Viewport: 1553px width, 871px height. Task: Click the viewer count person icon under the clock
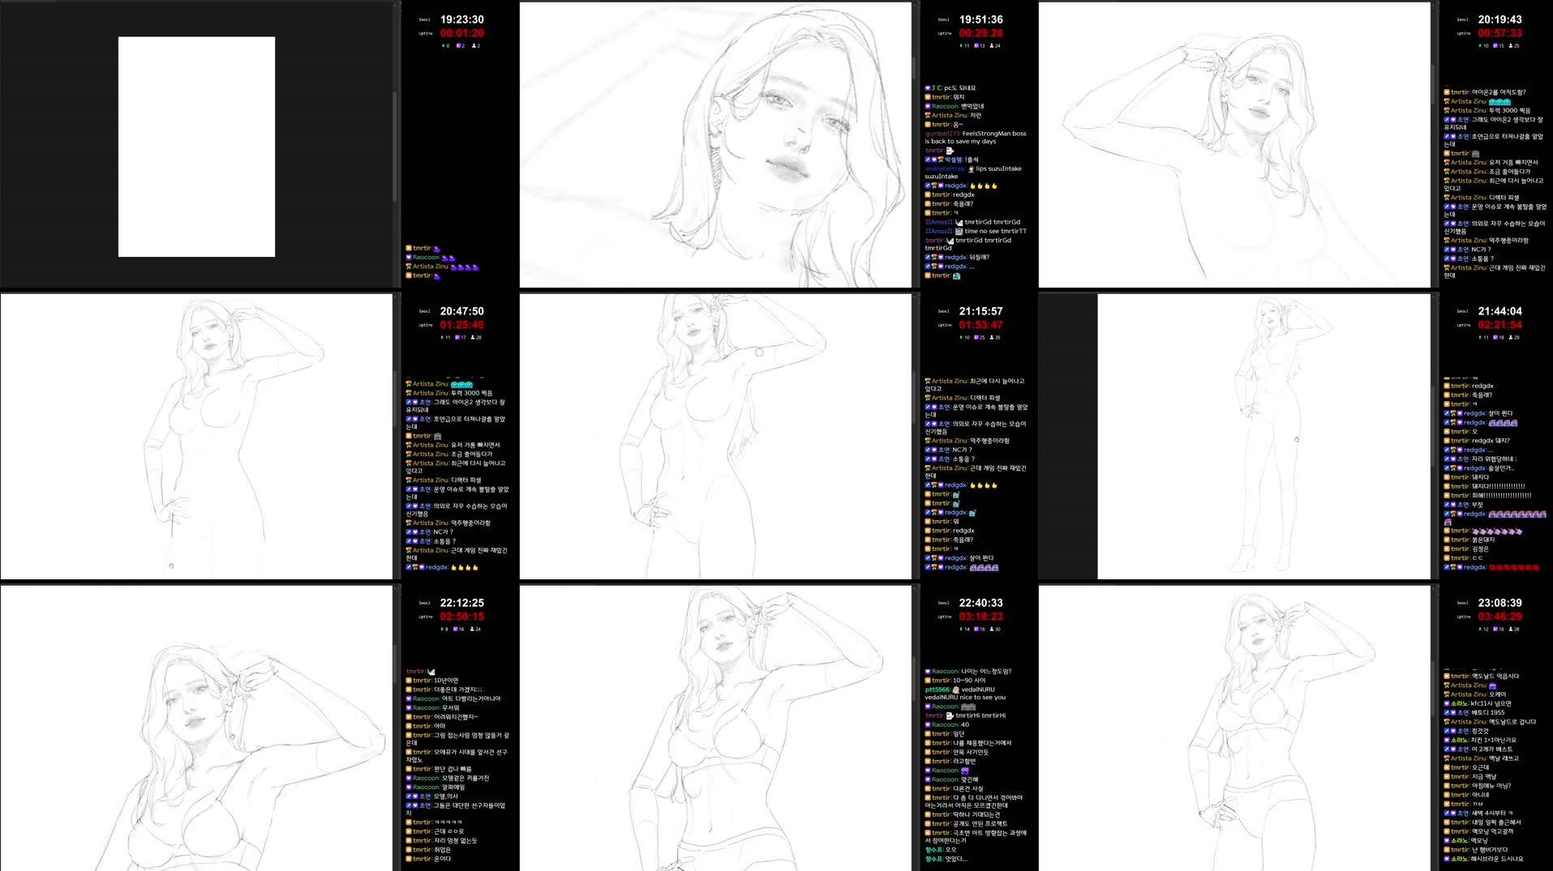tap(474, 45)
